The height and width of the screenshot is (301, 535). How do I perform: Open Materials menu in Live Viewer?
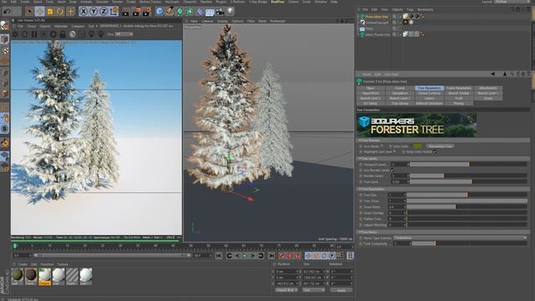point(61,26)
